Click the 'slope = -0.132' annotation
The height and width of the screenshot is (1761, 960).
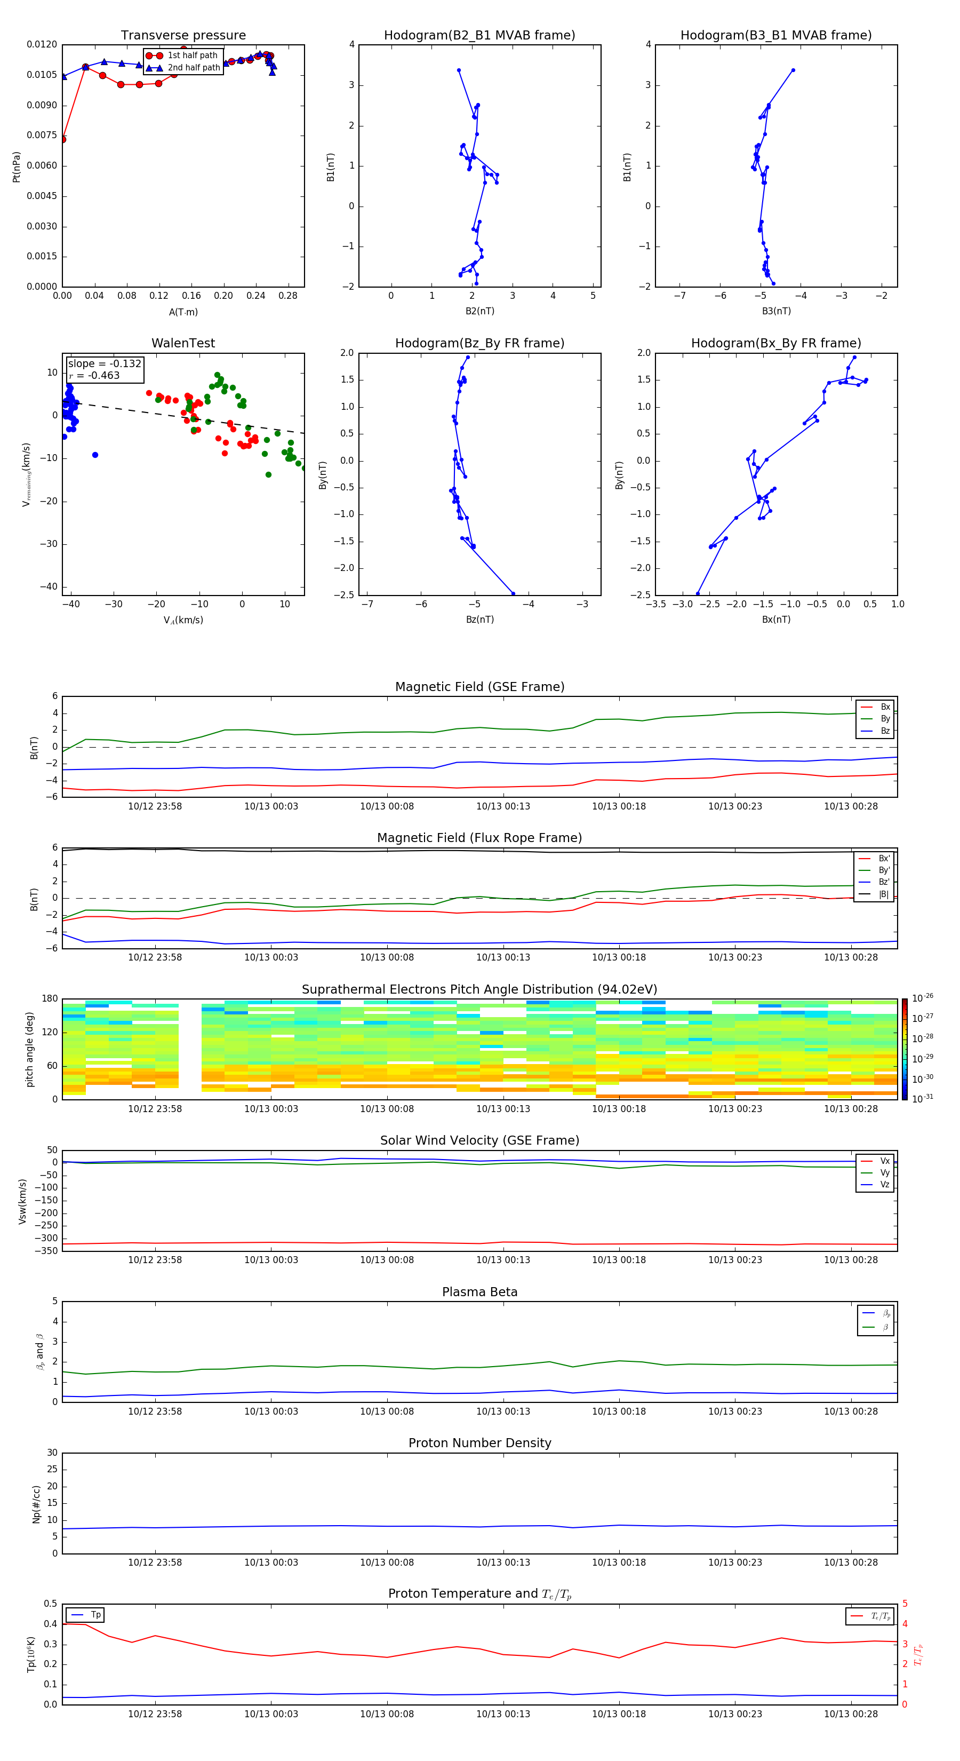point(105,364)
